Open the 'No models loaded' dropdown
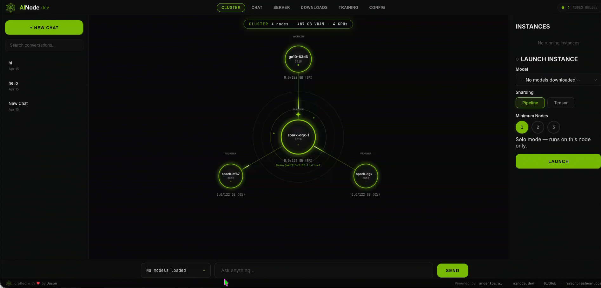This screenshot has height=288, width=601. point(176,270)
